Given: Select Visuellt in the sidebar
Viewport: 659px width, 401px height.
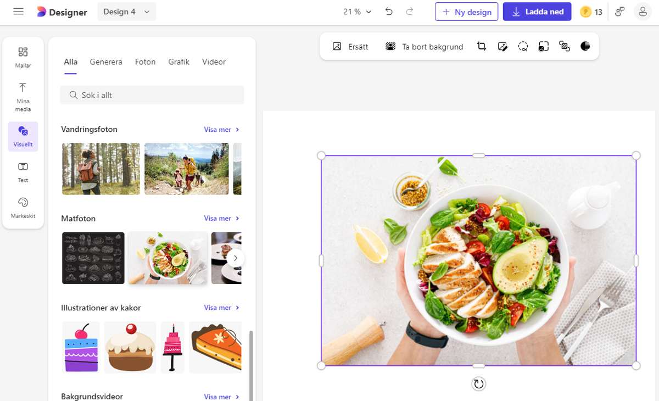Looking at the screenshot, I should [23, 136].
